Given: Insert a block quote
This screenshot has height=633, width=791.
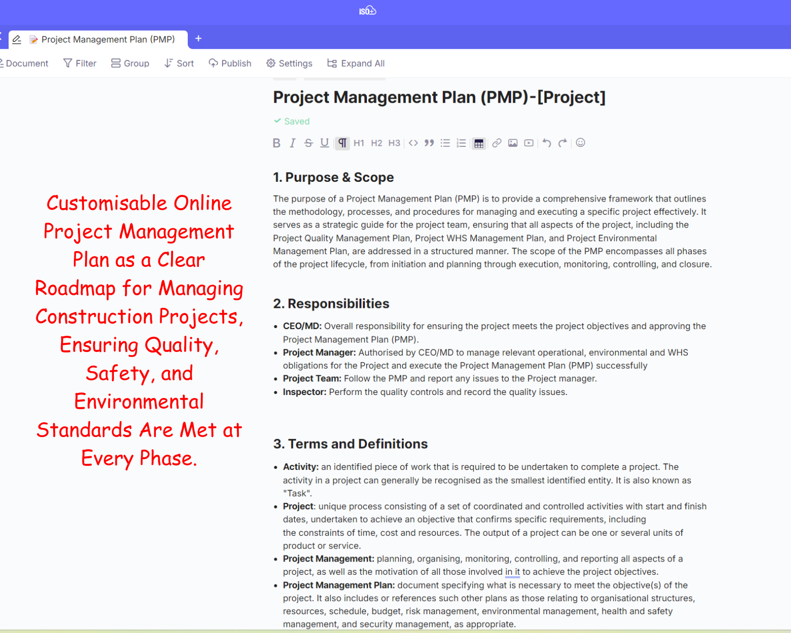Looking at the screenshot, I should tap(429, 143).
